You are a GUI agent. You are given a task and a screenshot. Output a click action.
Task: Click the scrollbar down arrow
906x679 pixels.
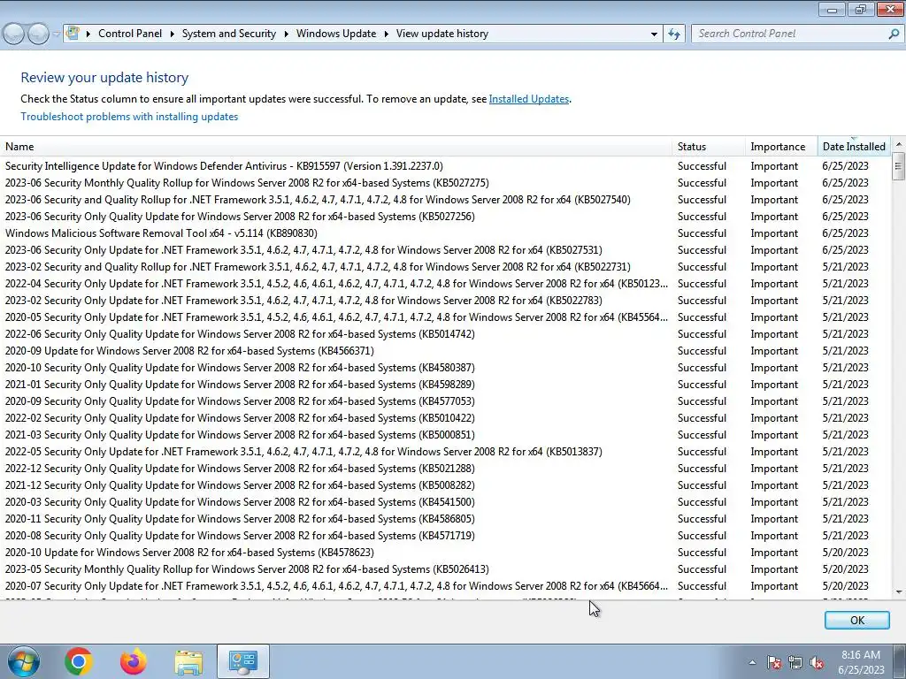pyautogui.click(x=898, y=591)
